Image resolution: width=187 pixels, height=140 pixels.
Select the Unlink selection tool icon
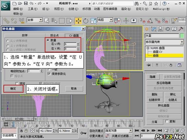(14, 21)
